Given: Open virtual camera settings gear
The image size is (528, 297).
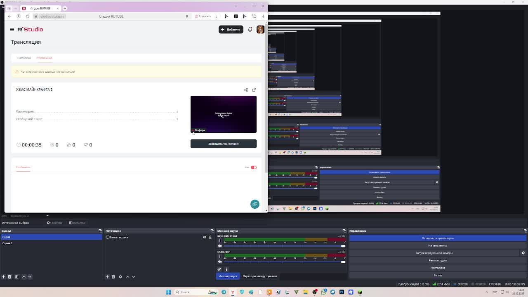Looking at the screenshot, I should tap(523, 253).
